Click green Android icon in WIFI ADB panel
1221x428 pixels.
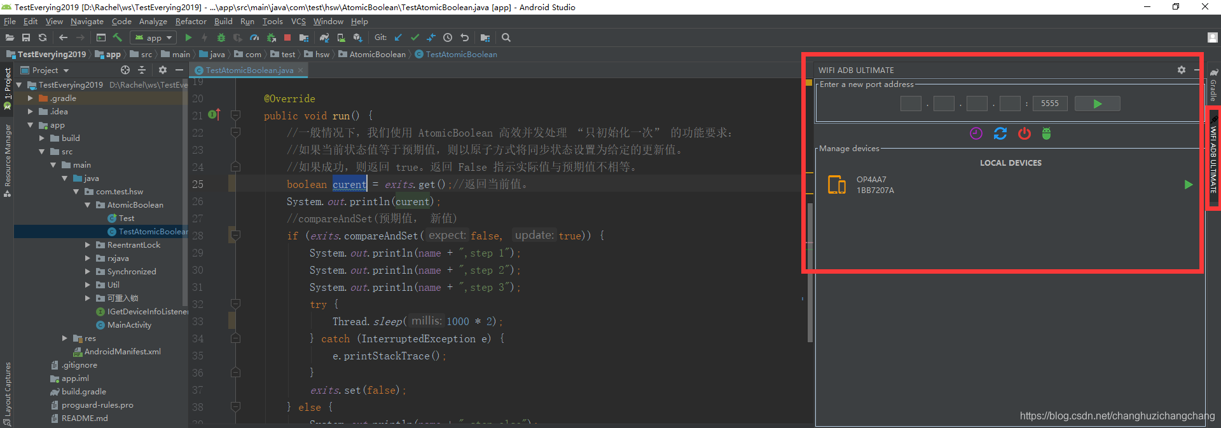pos(1047,133)
